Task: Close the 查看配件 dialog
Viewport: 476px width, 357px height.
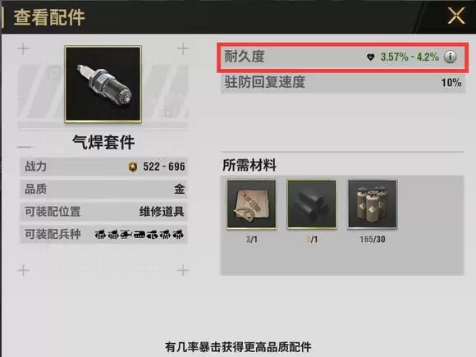Action: pos(456,16)
